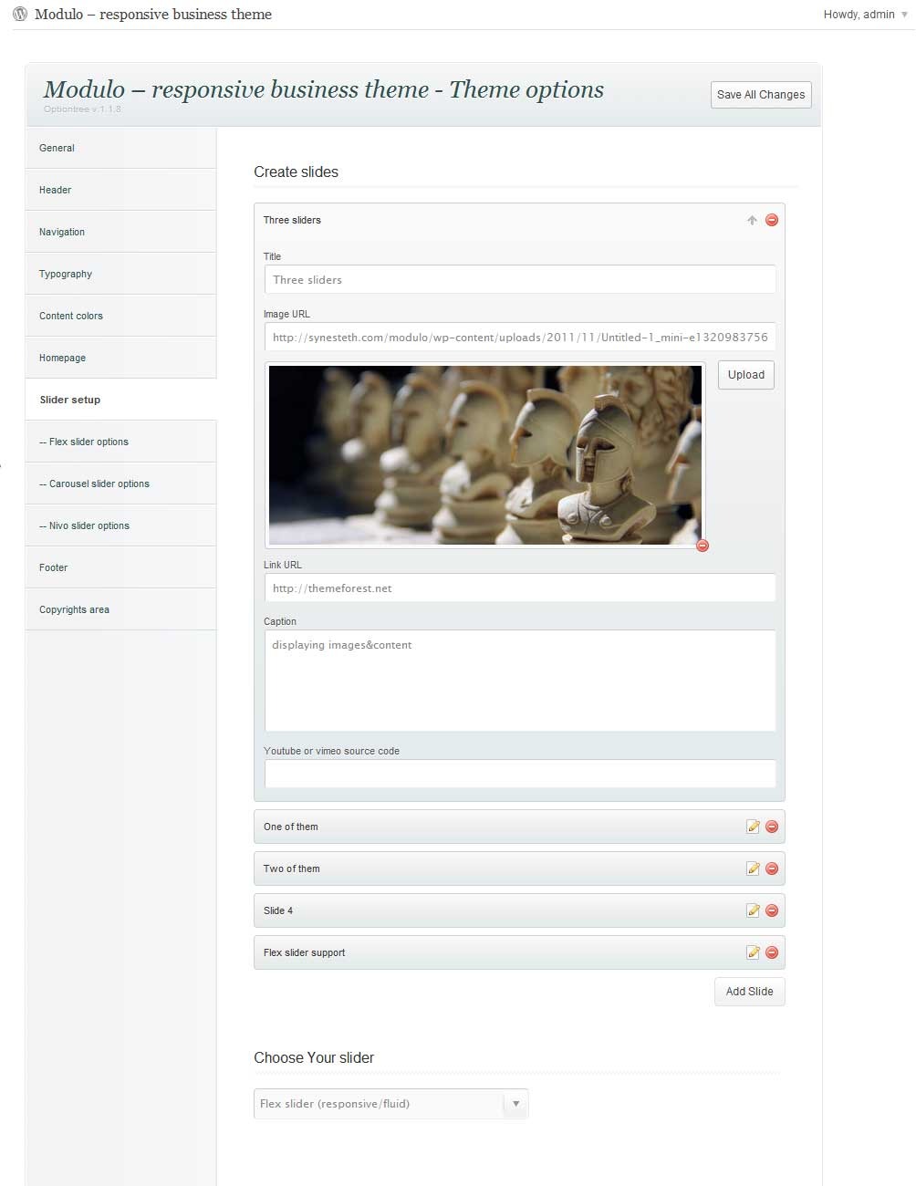Viewport: 916px width, 1186px height.
Task: Focus the Youtube or vimeo source field
Action: point(520,774)
